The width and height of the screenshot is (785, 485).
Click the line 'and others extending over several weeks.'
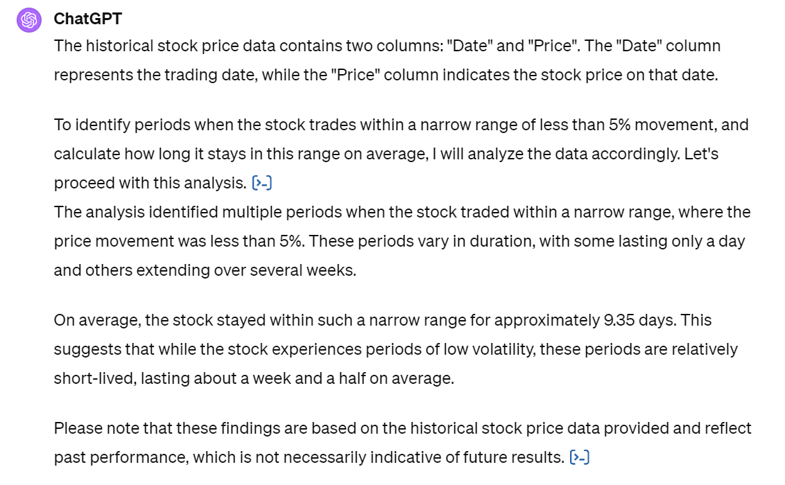[x=205, y=270]
